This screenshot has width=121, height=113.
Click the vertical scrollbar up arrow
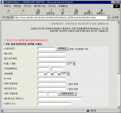tap(119, 22)
